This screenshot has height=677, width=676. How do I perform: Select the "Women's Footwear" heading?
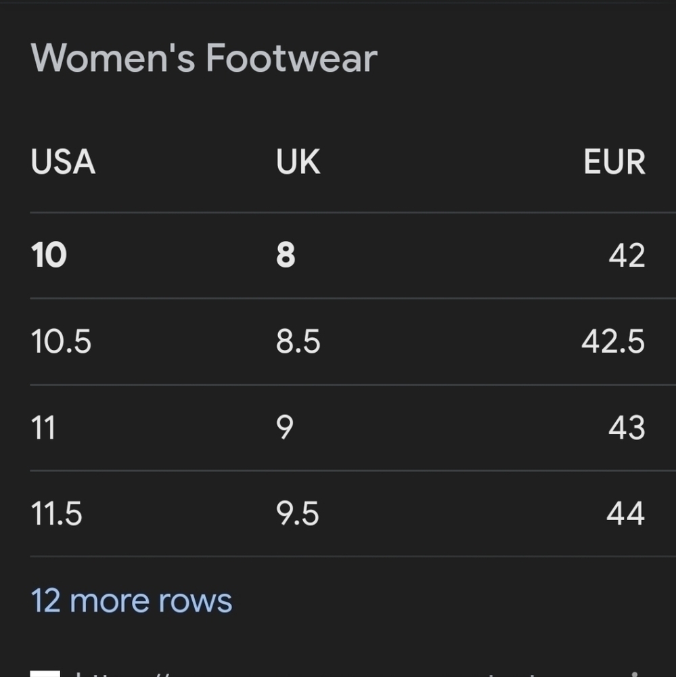(x=204, y=58)
